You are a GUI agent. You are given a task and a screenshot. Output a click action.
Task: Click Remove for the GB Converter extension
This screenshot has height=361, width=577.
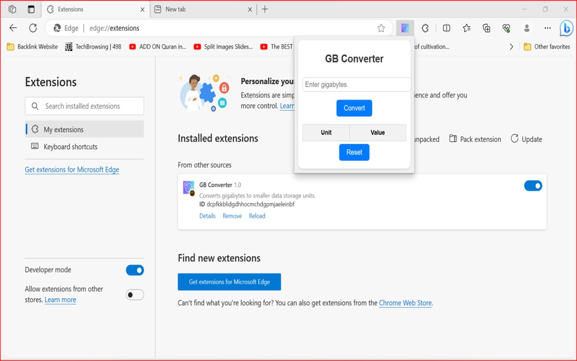tap(232, 216)
